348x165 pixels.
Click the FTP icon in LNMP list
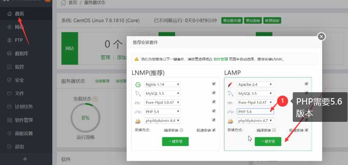pyautogui.click(x=138, y=103)
